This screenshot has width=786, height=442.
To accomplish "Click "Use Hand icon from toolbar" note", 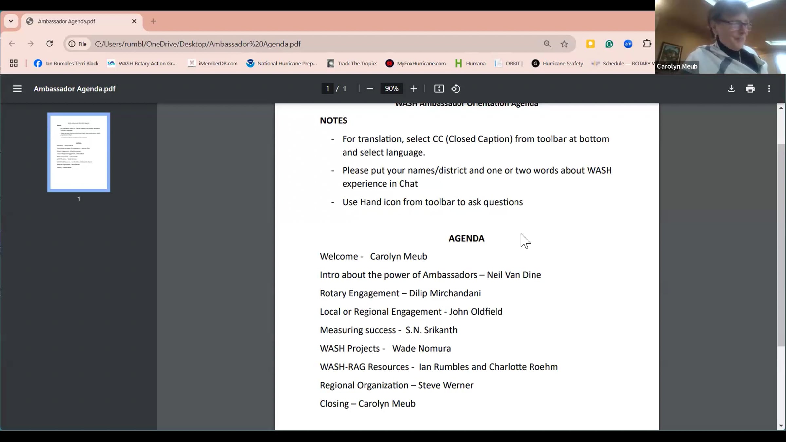I will pos(432,202).
